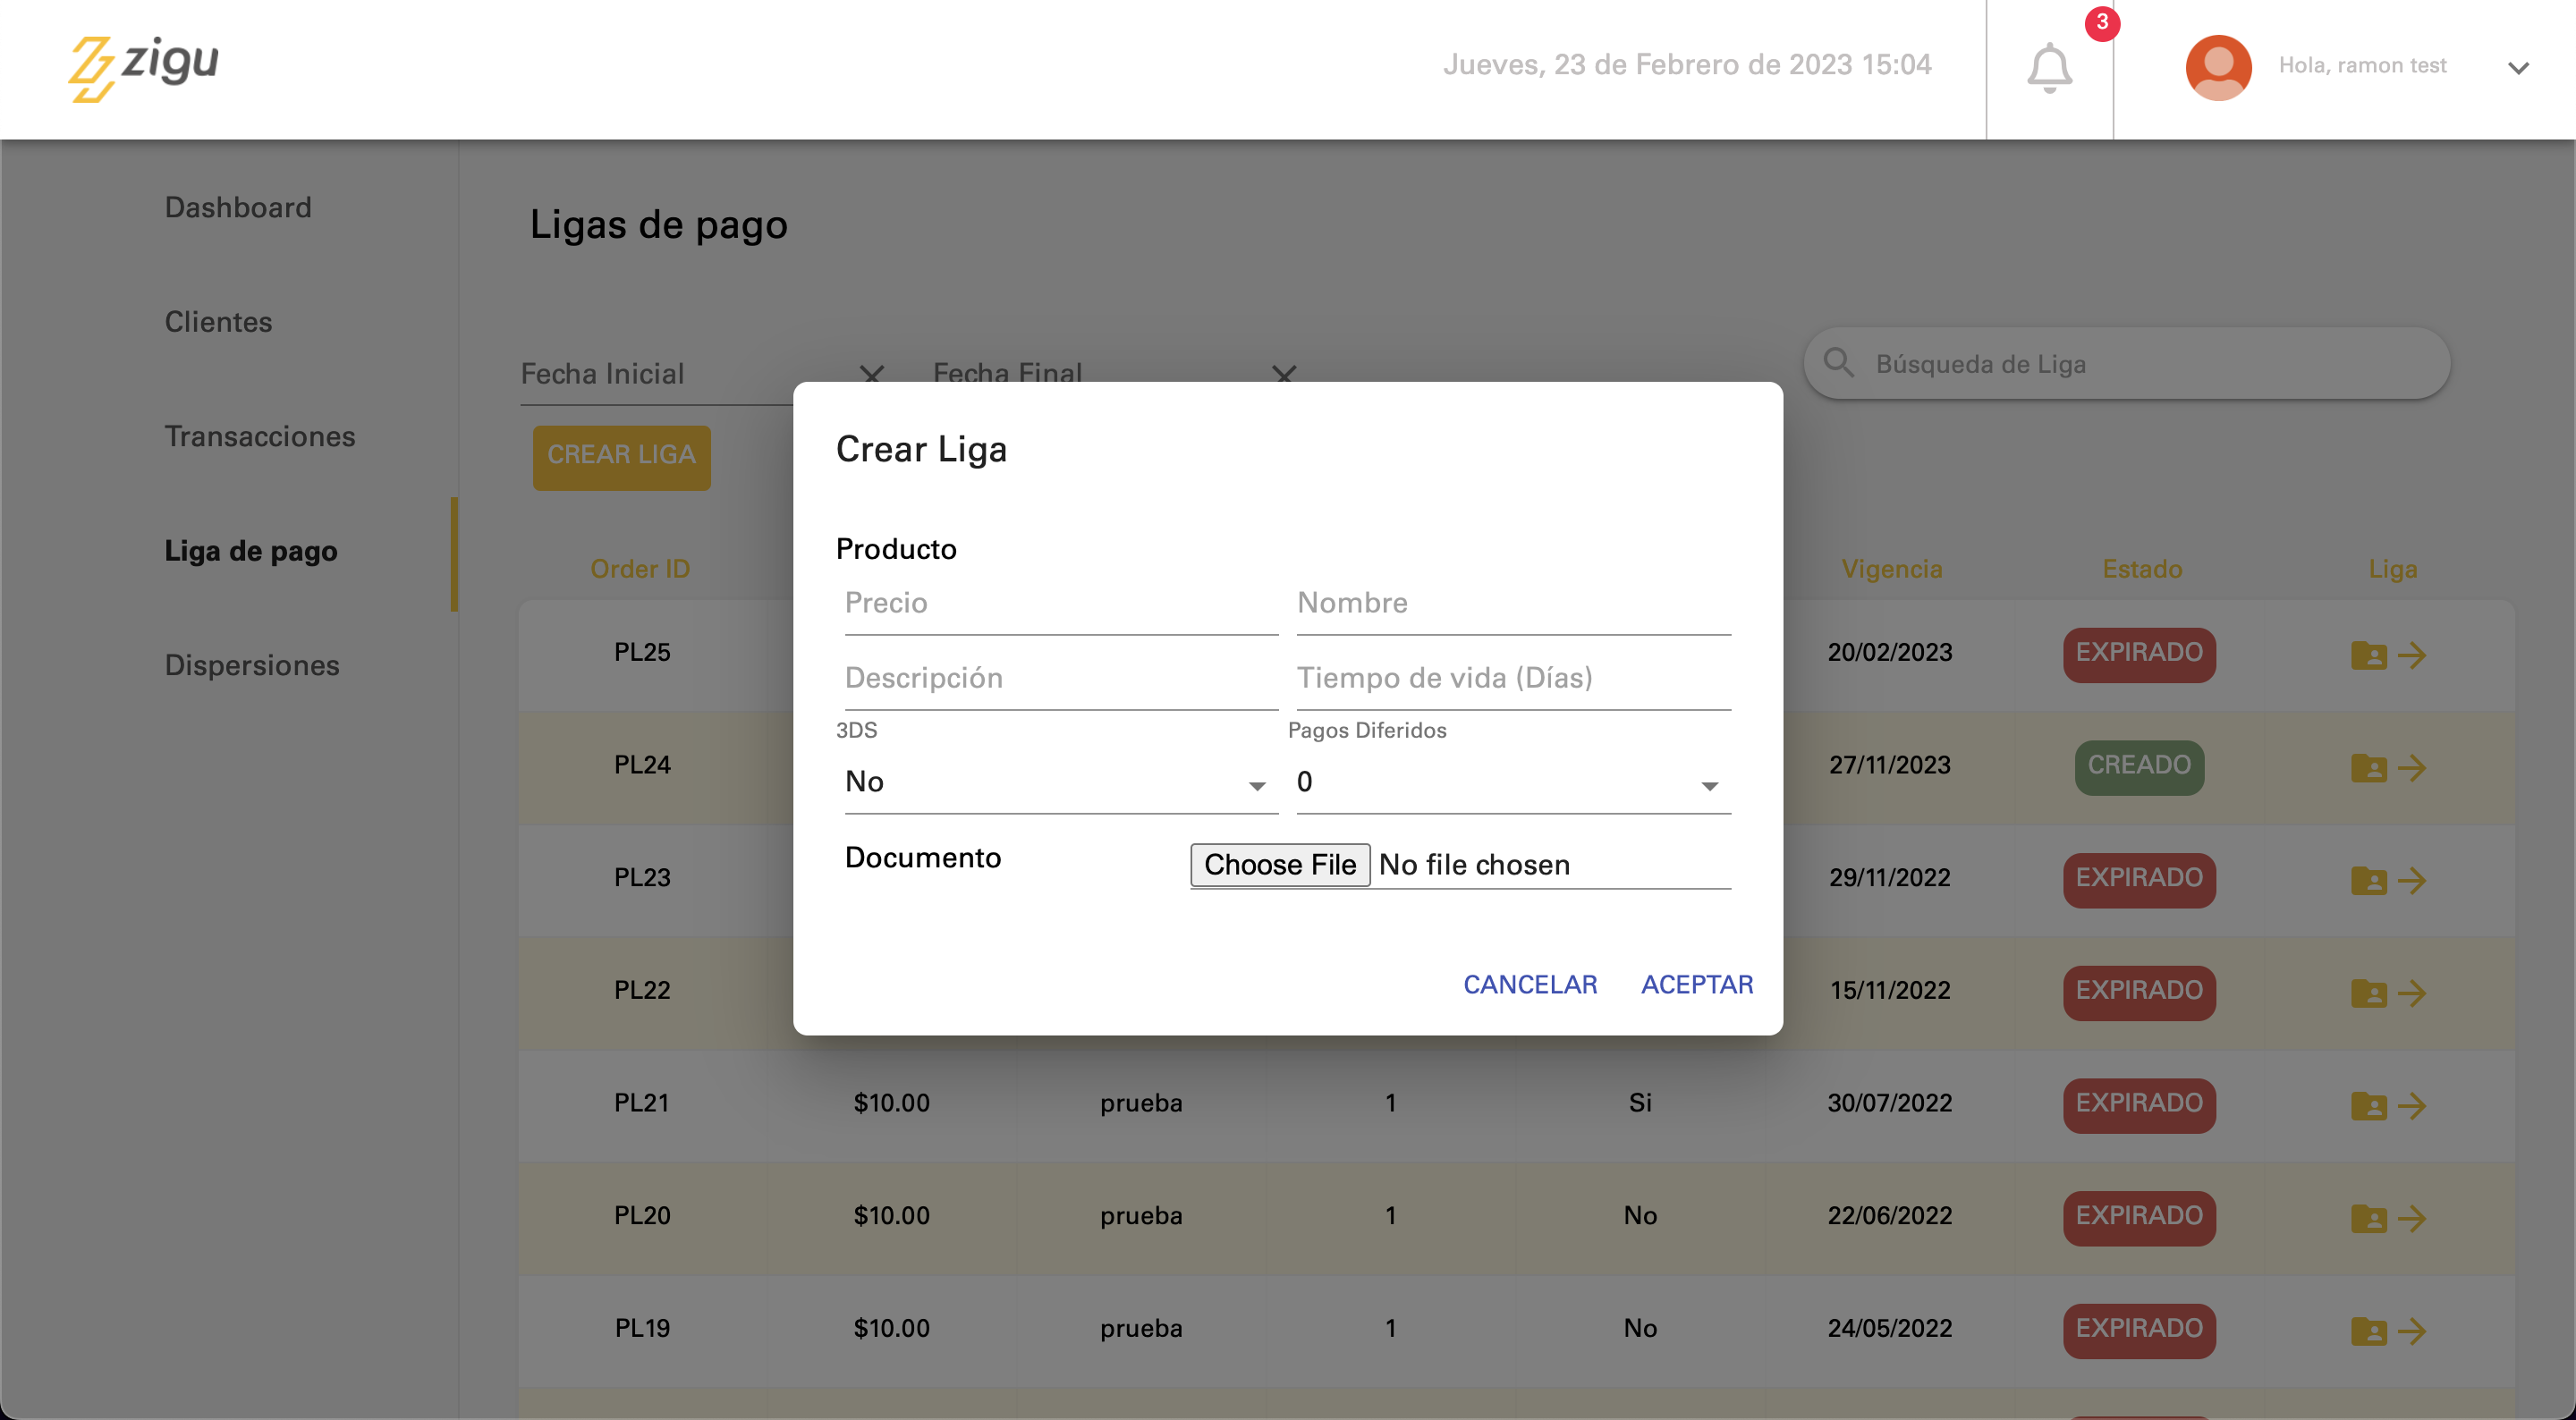Click the Hola, ramon test label
2576x1420 pixels.
coord(2362,65)
